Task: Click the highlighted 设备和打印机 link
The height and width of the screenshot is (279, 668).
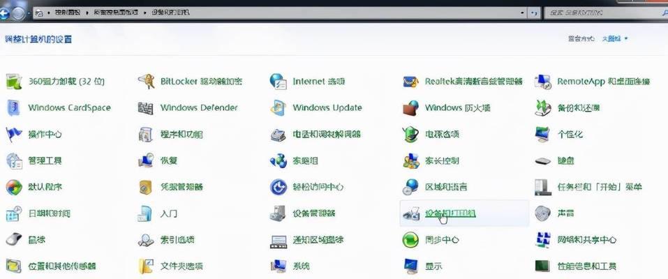Action: 450,213
